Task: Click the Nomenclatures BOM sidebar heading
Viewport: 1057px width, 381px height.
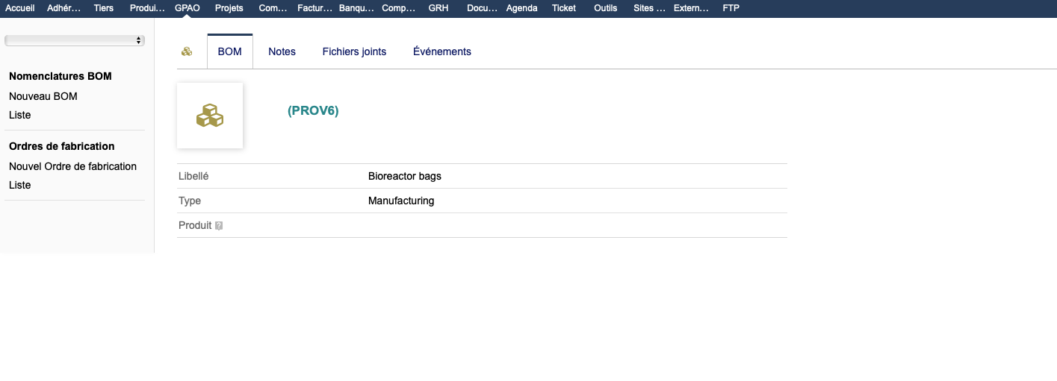Action: [61, 76]
